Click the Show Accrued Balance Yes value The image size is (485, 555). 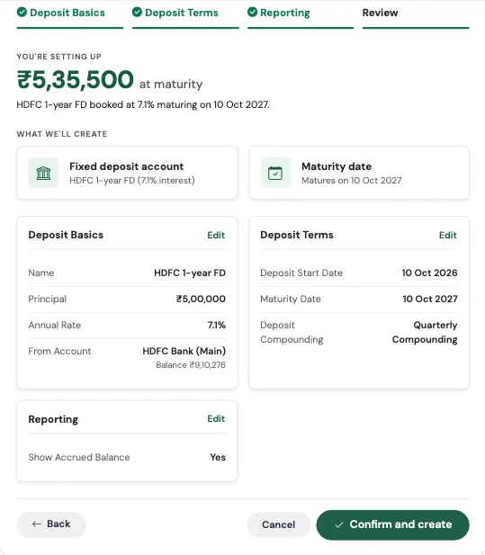(x=218, y=457)
